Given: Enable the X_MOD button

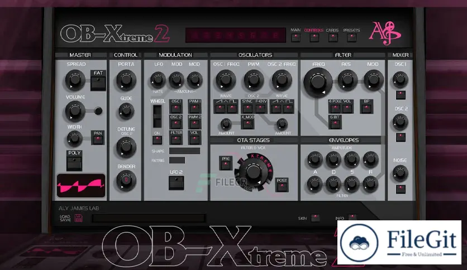Looking at the screenshot, I should point(247,124).
